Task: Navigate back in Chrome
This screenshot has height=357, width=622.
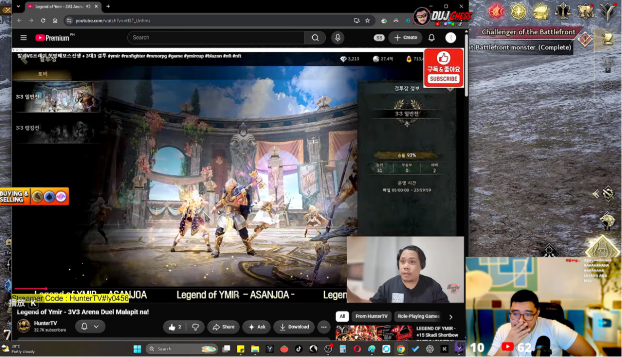Action: coord(19,20)
